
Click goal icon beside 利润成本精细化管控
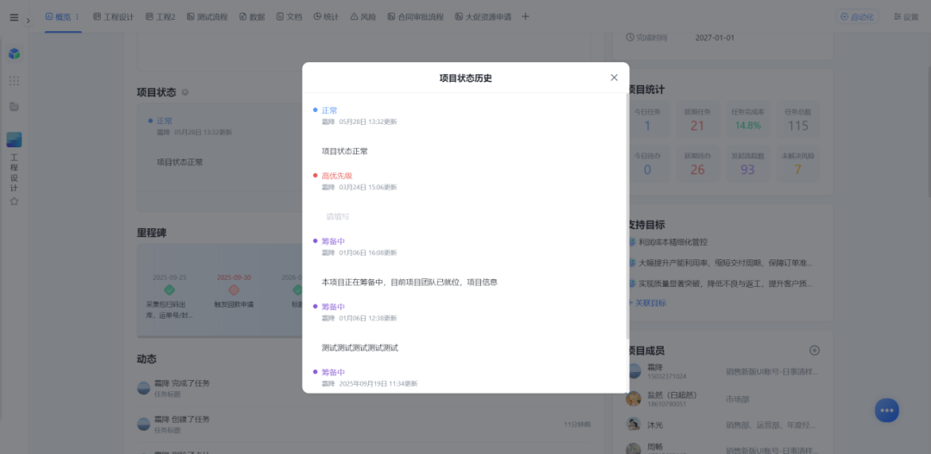click(633, 242)
